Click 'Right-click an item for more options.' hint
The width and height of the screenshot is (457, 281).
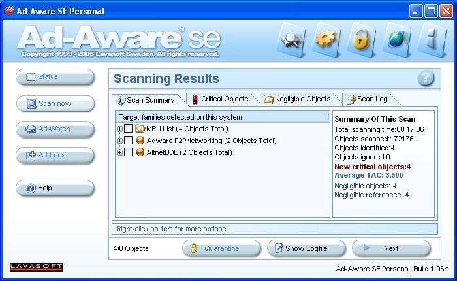pos(172,229)
